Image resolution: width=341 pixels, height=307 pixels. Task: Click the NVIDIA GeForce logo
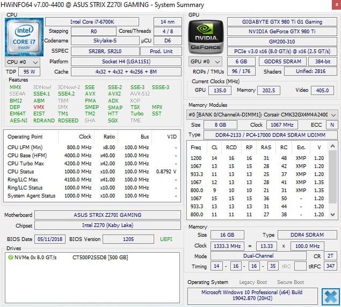[x=206, y=37]
